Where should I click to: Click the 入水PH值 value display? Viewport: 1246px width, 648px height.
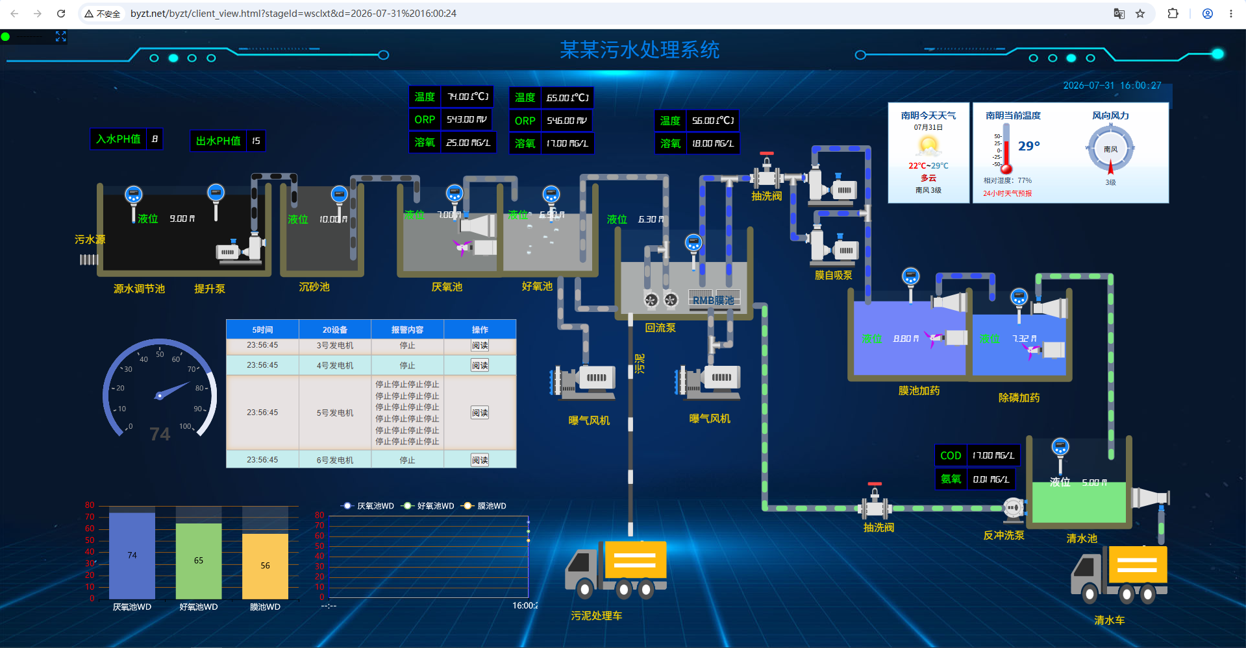click(x=155, y=139)
